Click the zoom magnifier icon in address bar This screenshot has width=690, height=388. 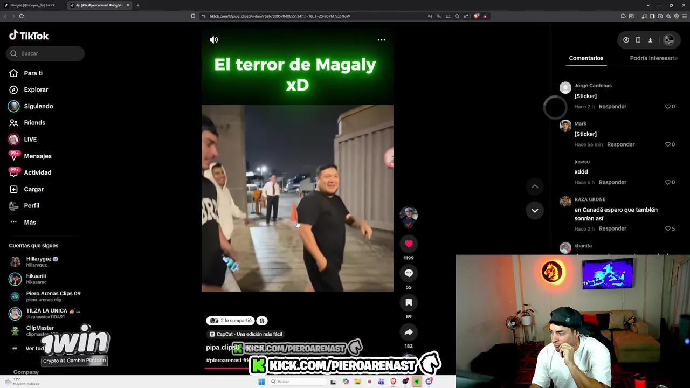[457, 16]
